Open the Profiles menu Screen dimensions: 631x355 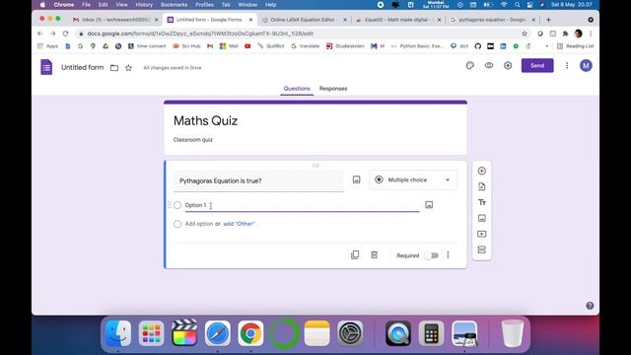tap(204, 5)
